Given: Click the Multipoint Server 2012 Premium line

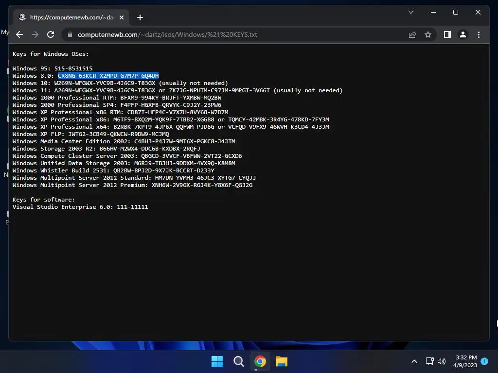Looking at the screenshot, I should click(x=132, y=185).
